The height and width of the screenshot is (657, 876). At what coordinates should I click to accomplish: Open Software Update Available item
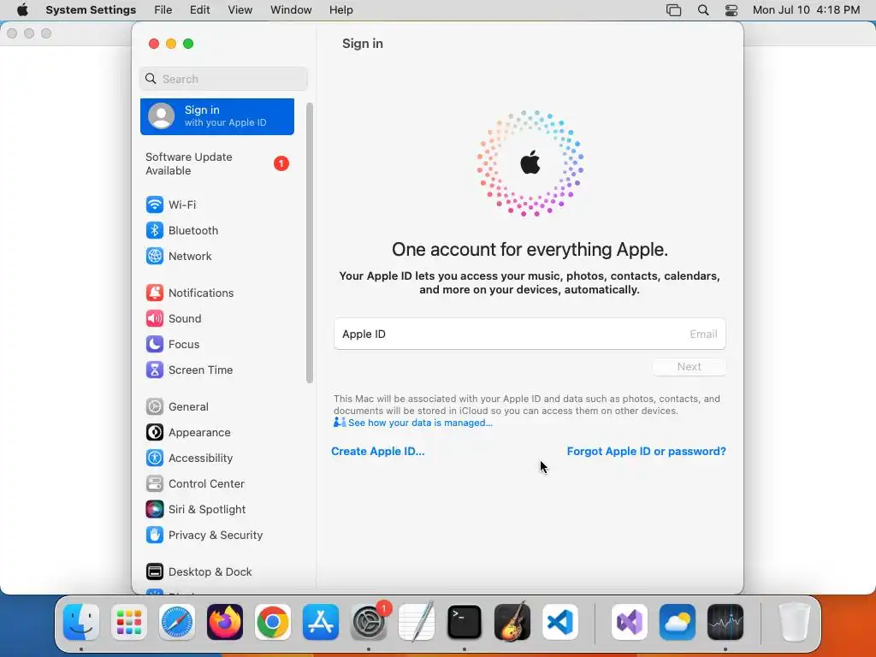pos(216,163)
